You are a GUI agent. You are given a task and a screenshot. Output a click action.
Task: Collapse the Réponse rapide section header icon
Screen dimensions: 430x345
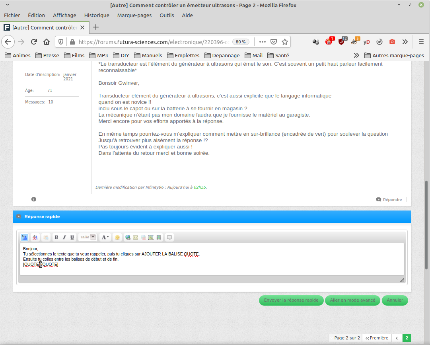point(19,216)
